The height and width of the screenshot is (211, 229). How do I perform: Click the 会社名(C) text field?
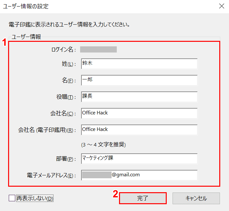coord(139,113)
